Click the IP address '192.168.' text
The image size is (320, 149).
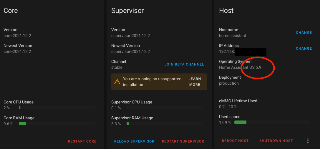coord(226,51)
